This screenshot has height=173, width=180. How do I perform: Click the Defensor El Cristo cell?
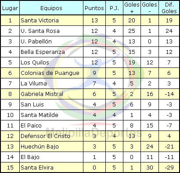tap(51, 136)
